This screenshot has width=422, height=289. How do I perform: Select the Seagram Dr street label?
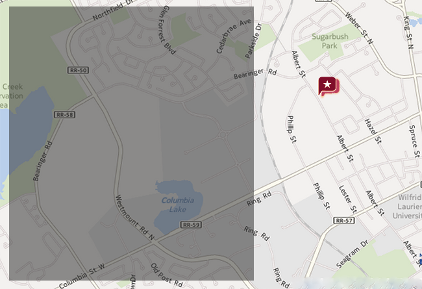point(352,255)
